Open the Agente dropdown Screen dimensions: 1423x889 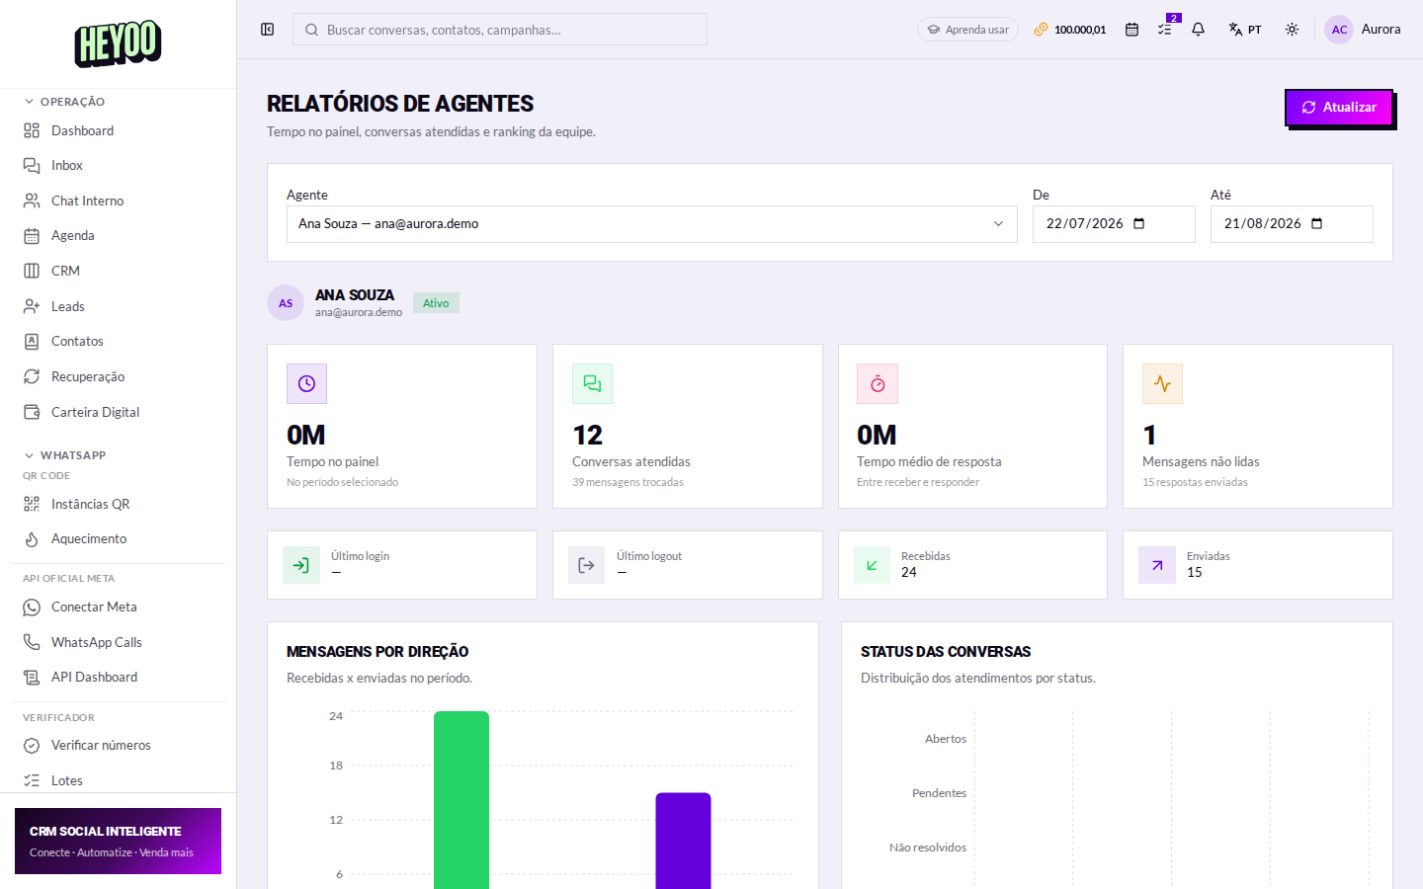tap(652, 224)
